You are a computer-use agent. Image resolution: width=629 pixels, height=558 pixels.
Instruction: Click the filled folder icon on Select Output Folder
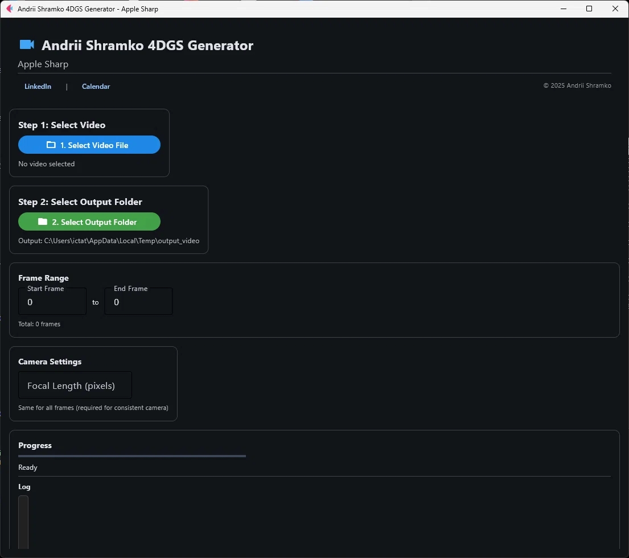43,221
